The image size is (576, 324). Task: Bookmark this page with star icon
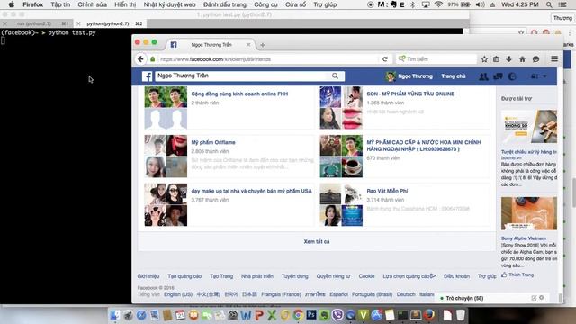[484, 59]
